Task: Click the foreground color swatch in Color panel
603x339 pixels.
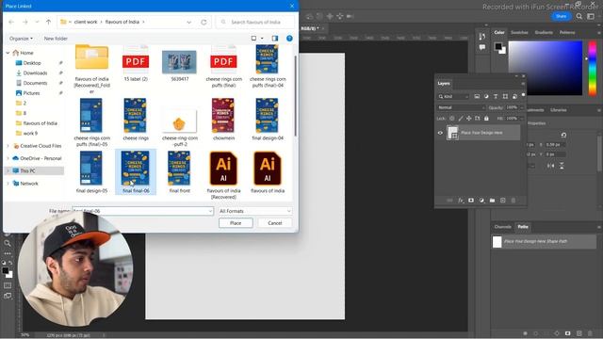Action: [x=498, y=46]
